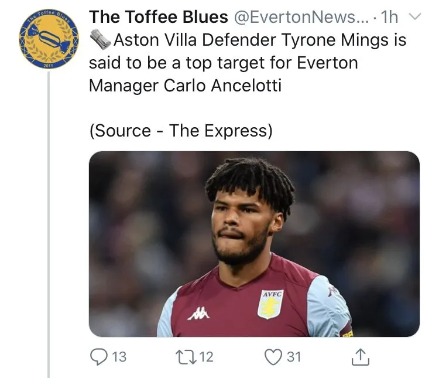439x378 pixels.
Task: Click the "(Source - The Express)" text
Action: [x=181, y=130]
